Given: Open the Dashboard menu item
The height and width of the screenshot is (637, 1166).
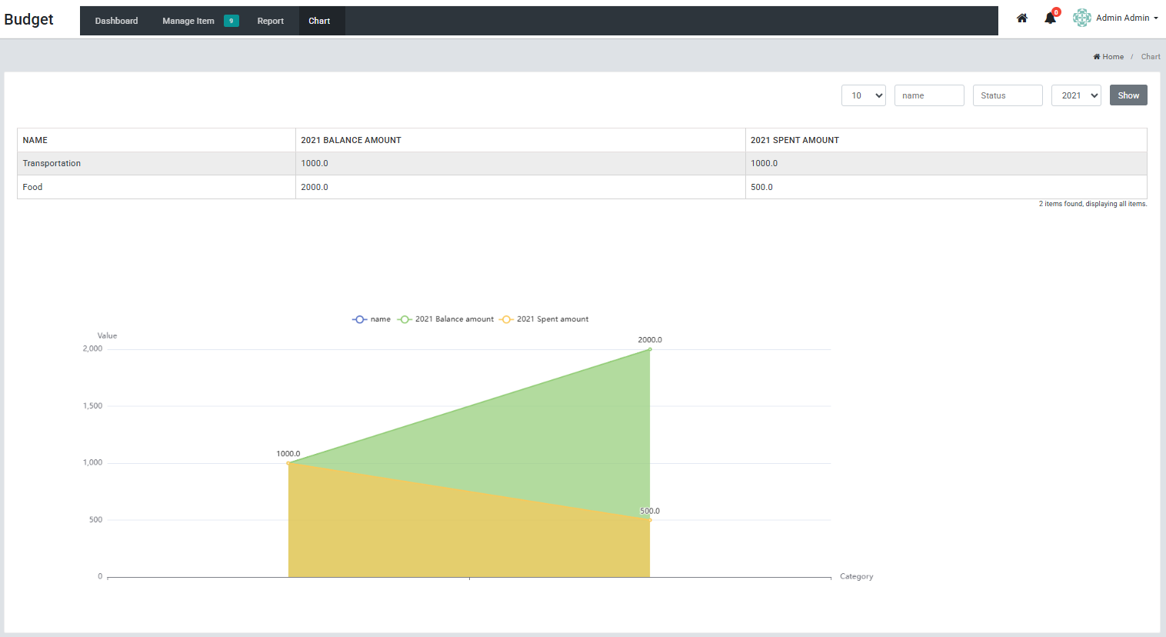Looking at the screenshot, I should click(x=117, y=21).
